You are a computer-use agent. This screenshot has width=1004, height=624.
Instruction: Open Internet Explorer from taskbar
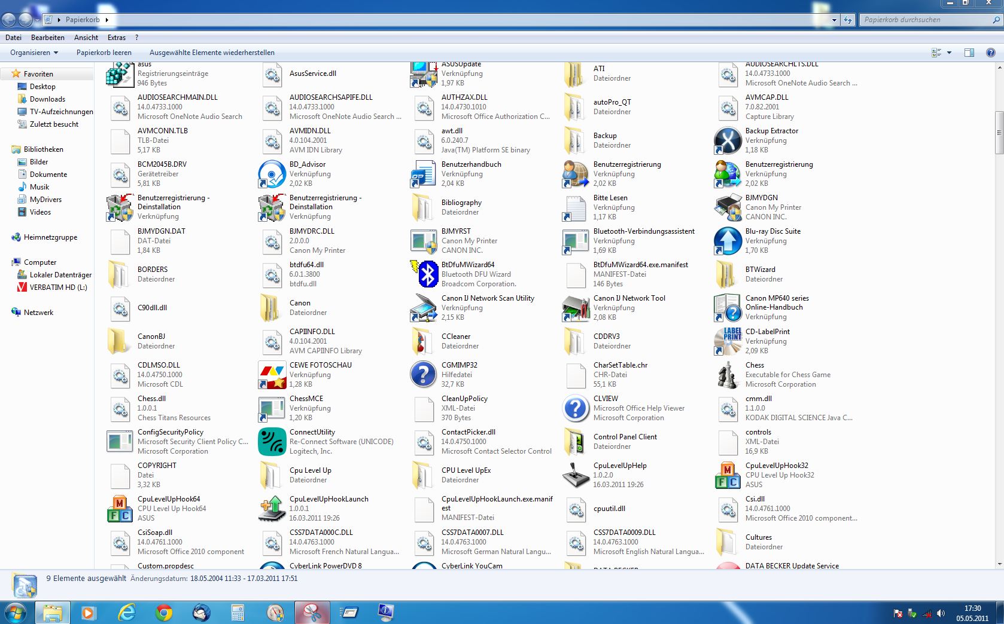point(127,613)
